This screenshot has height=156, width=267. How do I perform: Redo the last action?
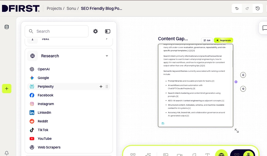(x=247, y=8)
